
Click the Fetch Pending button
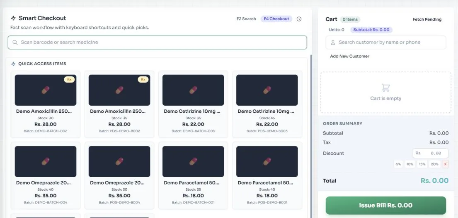point(427,19)
